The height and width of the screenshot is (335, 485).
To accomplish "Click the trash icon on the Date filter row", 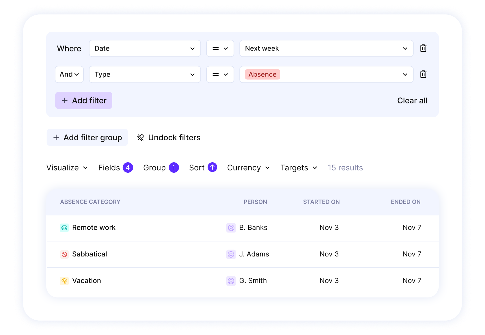I will pyautogui.click(x=423, y=48).
